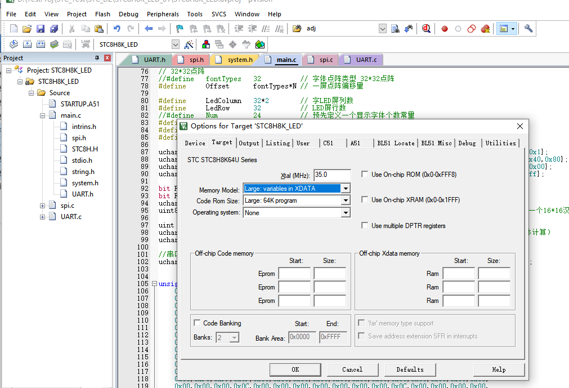Click the Defaults button

(410, 369)
